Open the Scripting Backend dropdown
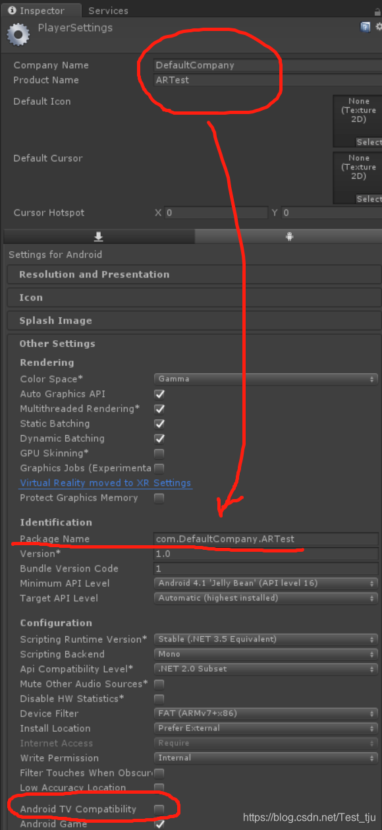 (266, 654)
